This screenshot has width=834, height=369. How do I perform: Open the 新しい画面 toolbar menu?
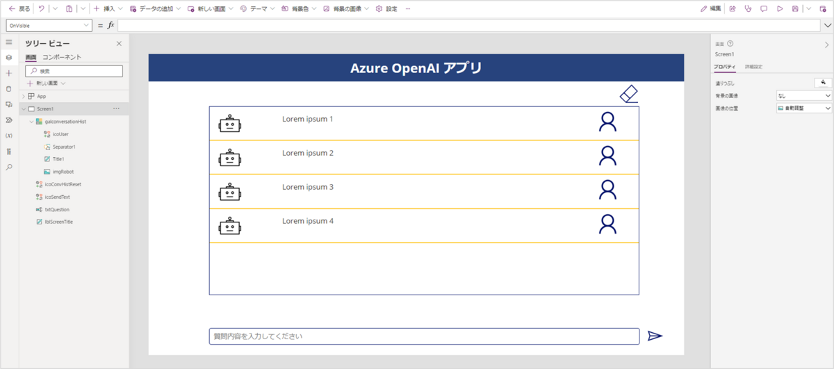click(x=211, y=8)
